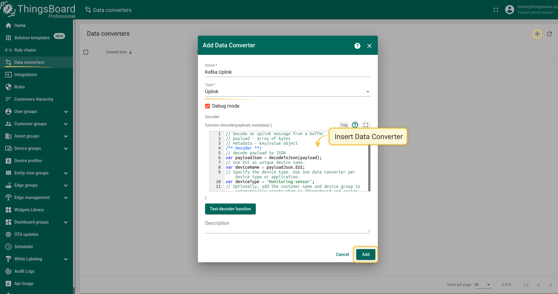Open decoder function help icon
Image resolution: width=558 pixels, height=294 pixels.
click(x=355, y=125)
